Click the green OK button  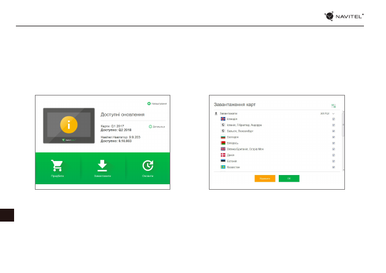(x=289, y=179)
